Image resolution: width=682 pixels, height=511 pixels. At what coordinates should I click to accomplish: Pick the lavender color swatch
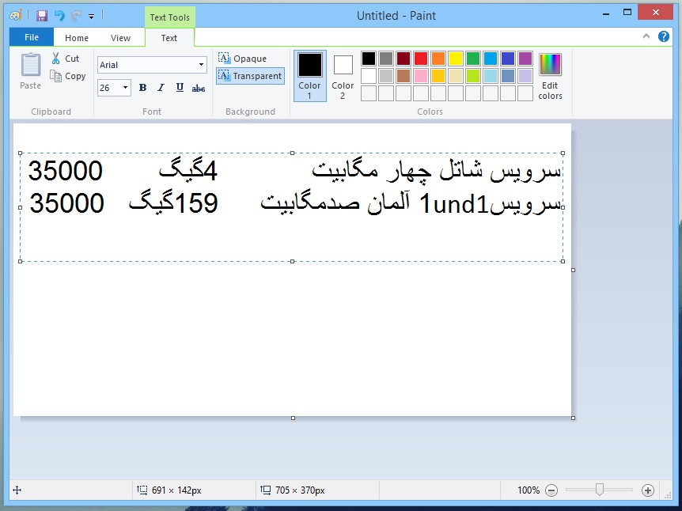[525, 76]
